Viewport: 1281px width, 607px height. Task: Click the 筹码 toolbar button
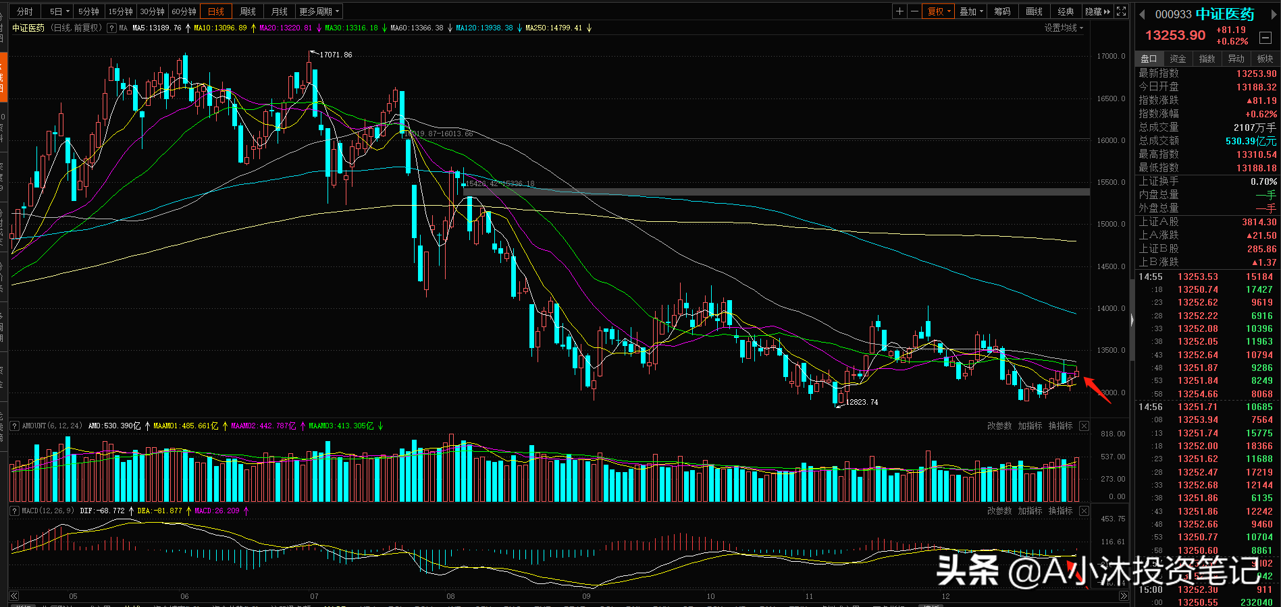[x=1003, y=11]
